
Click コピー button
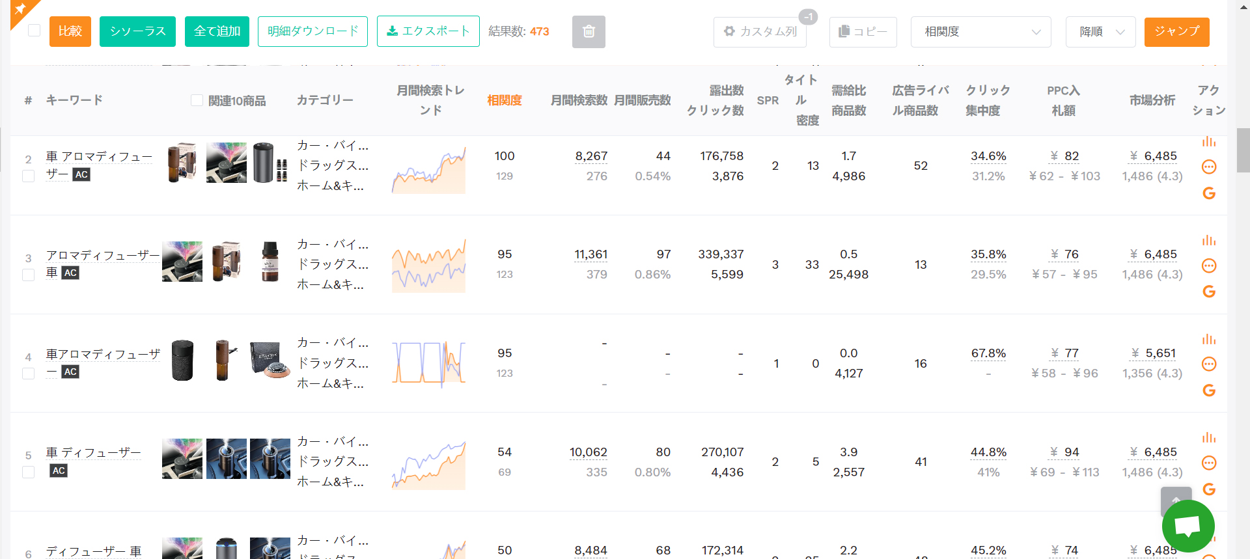coord(863,32)
